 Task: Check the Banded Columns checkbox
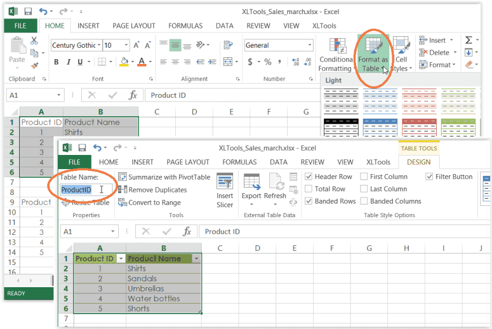pos(364,201)
